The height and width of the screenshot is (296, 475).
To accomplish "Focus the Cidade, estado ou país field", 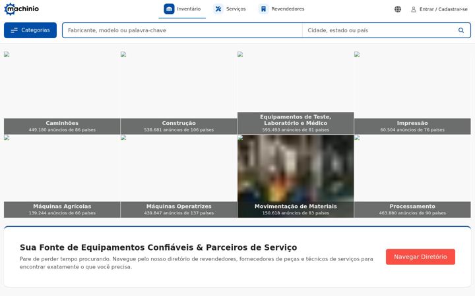I will point(380,30).
